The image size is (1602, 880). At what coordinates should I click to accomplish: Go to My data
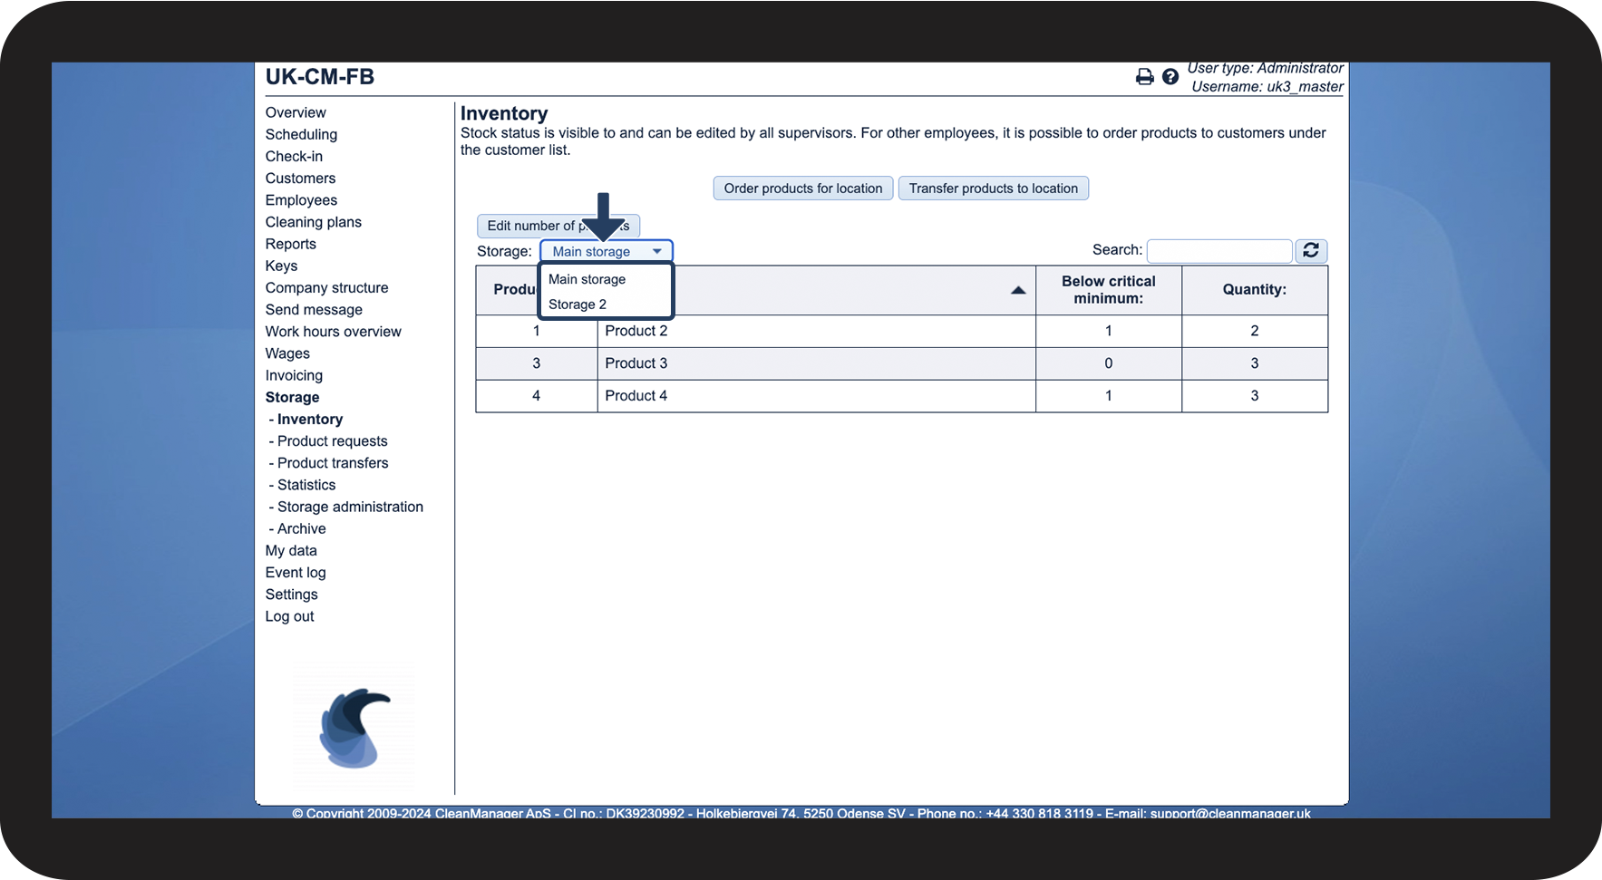click(291, 551)
